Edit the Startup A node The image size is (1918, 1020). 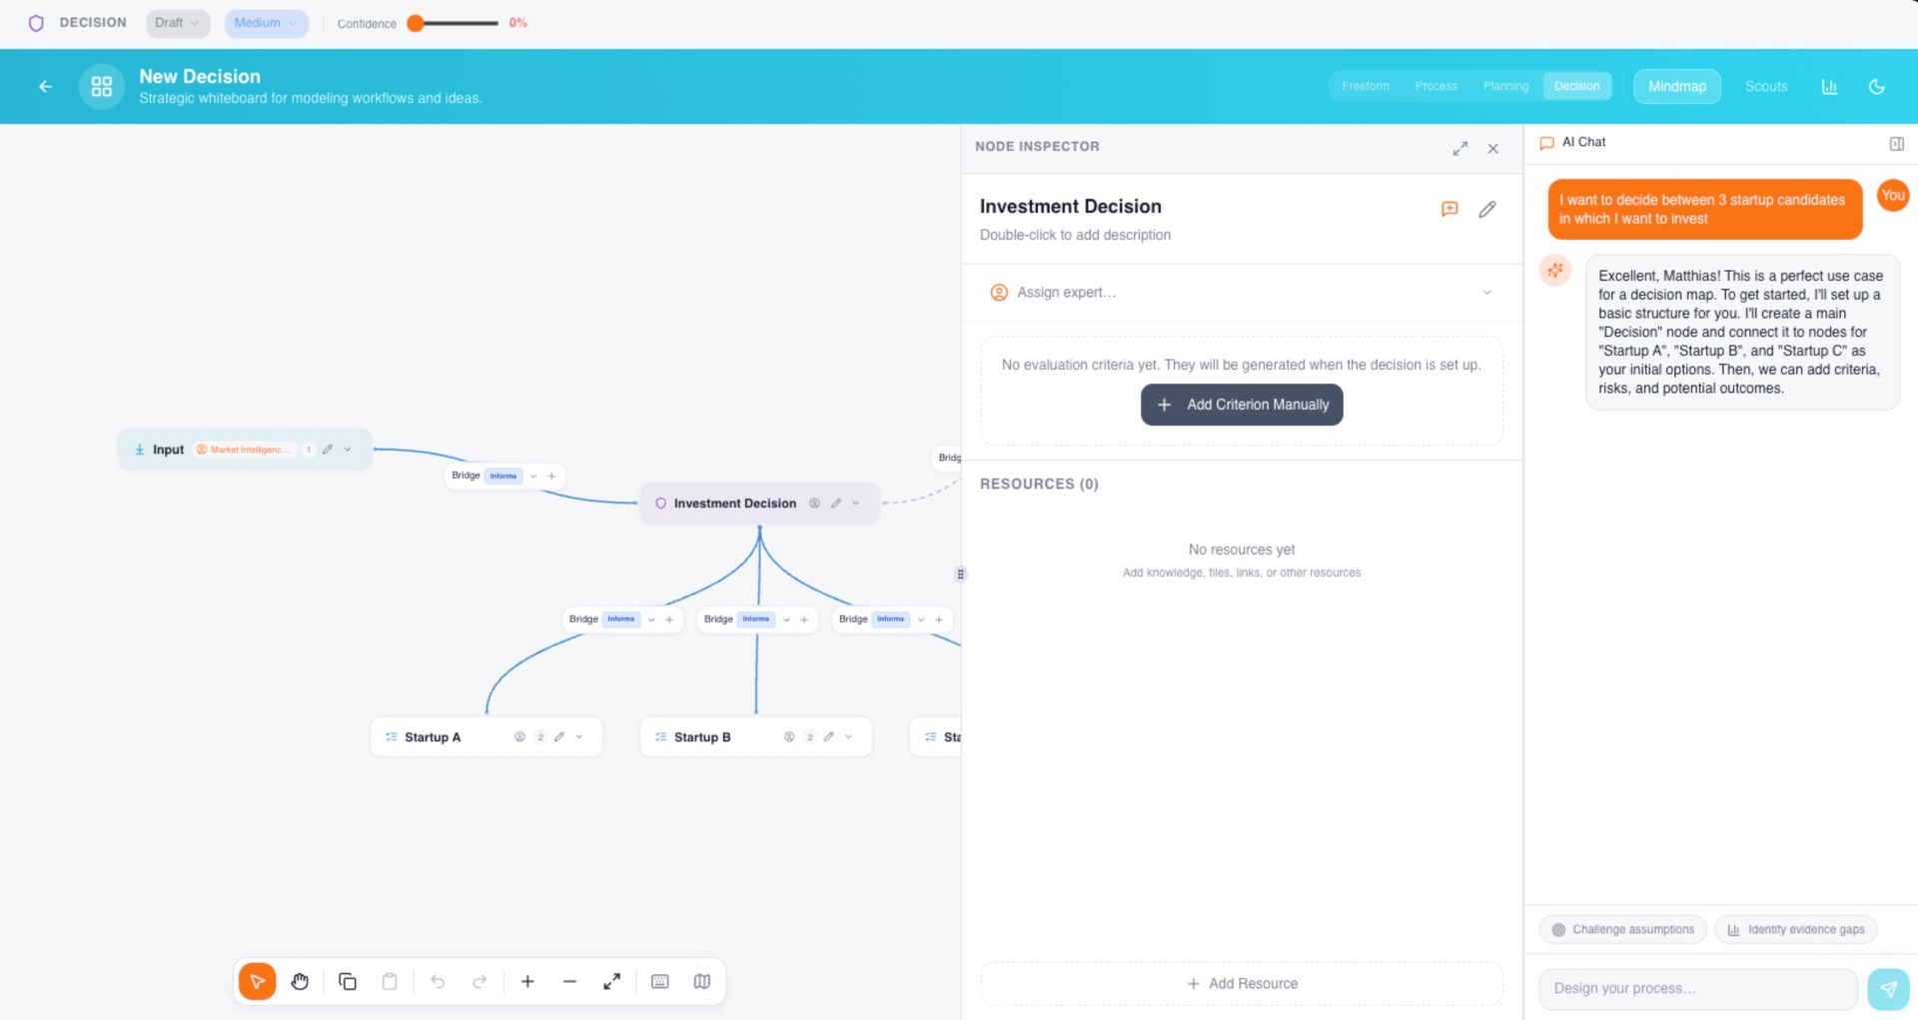click(x=559, y=737)
